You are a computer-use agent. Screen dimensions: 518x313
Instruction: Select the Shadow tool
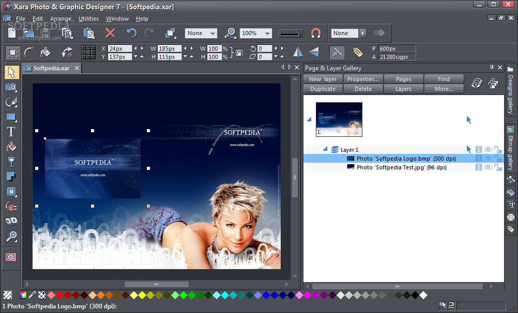tap(11, 177)
